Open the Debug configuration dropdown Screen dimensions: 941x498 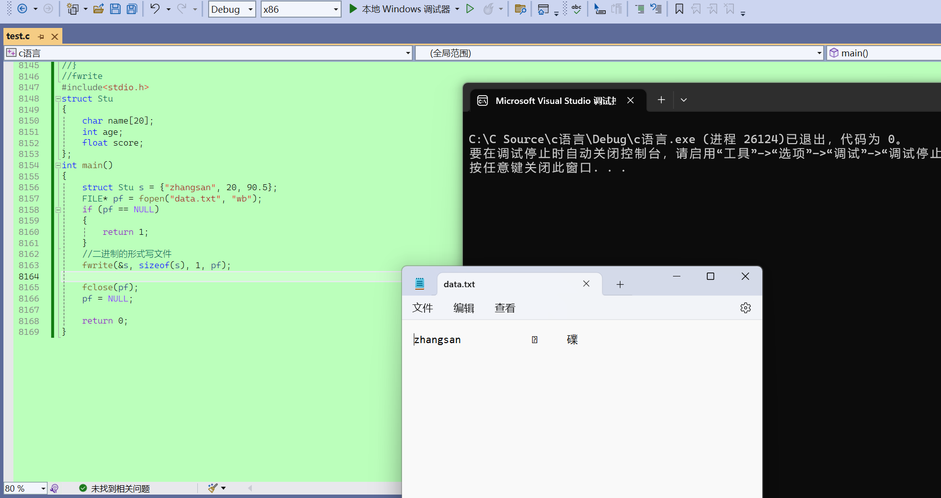point(232,9)
